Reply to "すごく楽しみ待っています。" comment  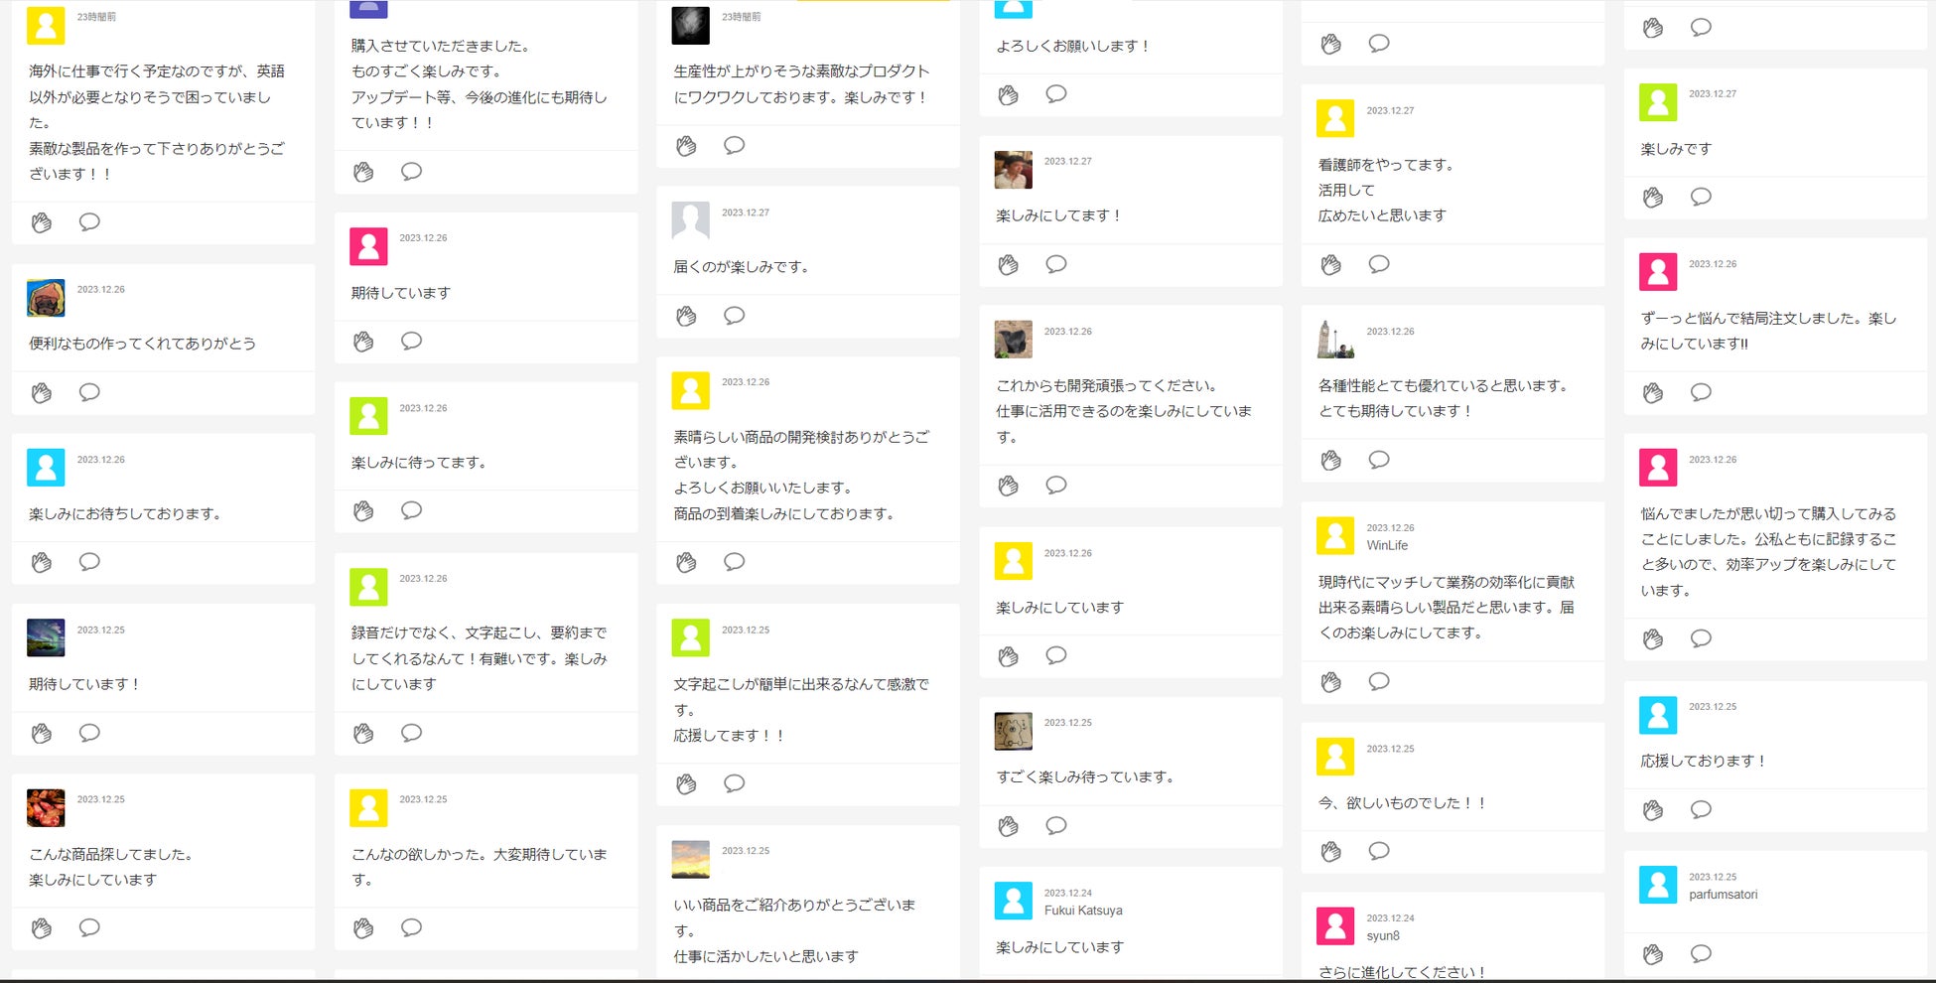pos(1056,825)
